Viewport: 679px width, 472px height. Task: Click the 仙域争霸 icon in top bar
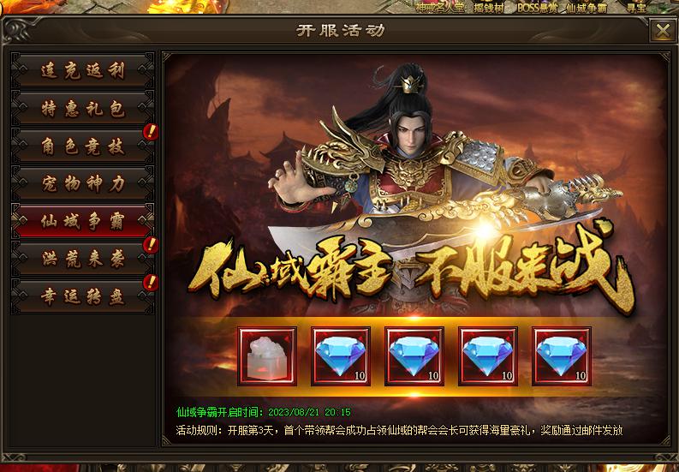587,8
